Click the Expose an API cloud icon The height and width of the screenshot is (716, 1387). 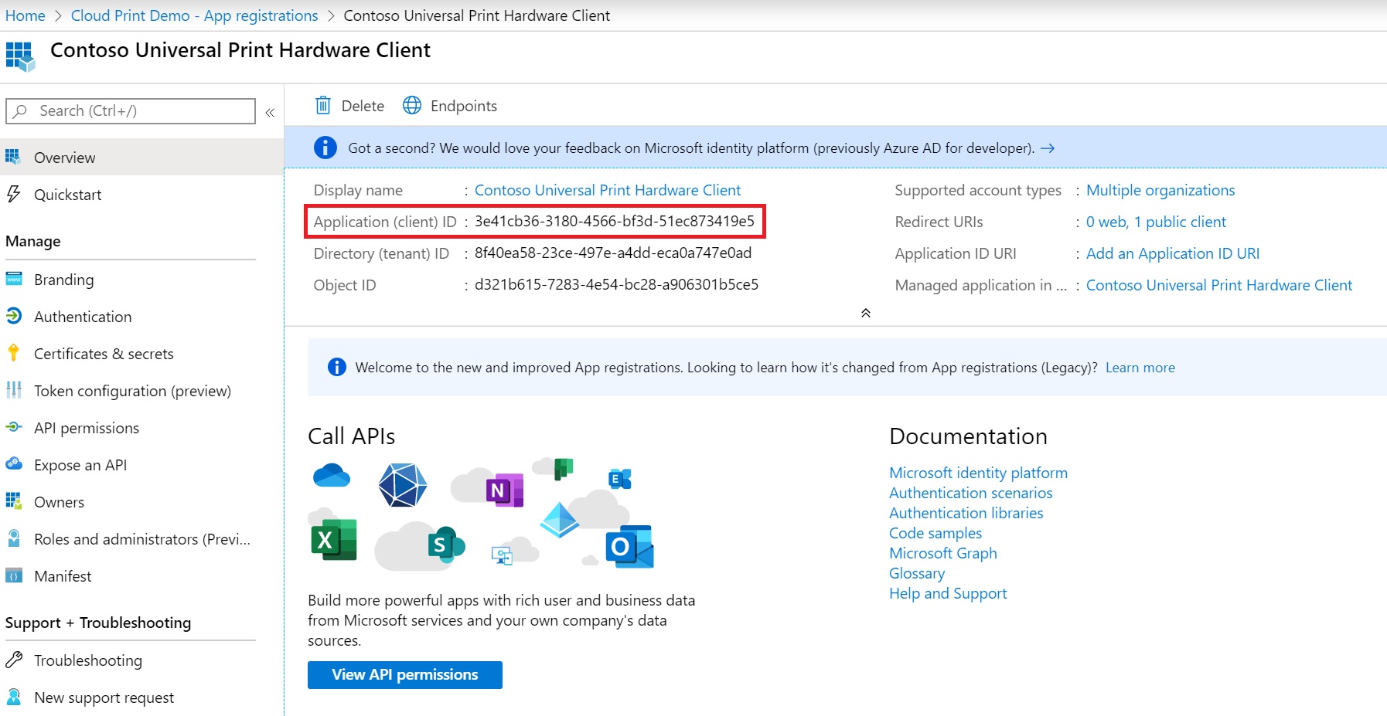pos(14,464)
